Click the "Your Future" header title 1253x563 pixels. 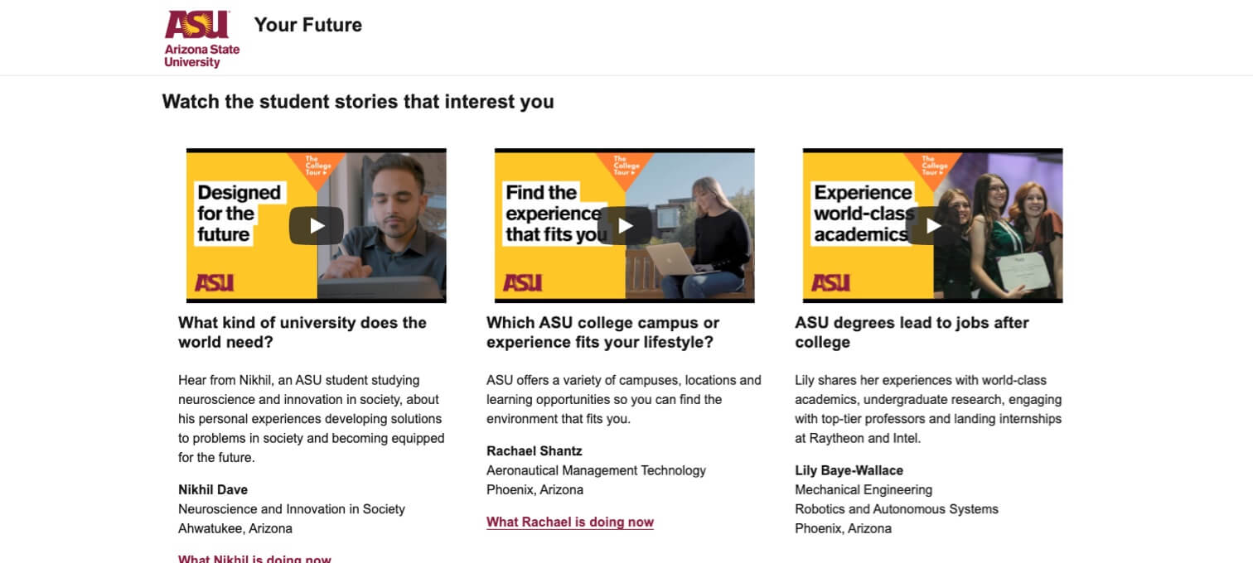tap(308, 25)
